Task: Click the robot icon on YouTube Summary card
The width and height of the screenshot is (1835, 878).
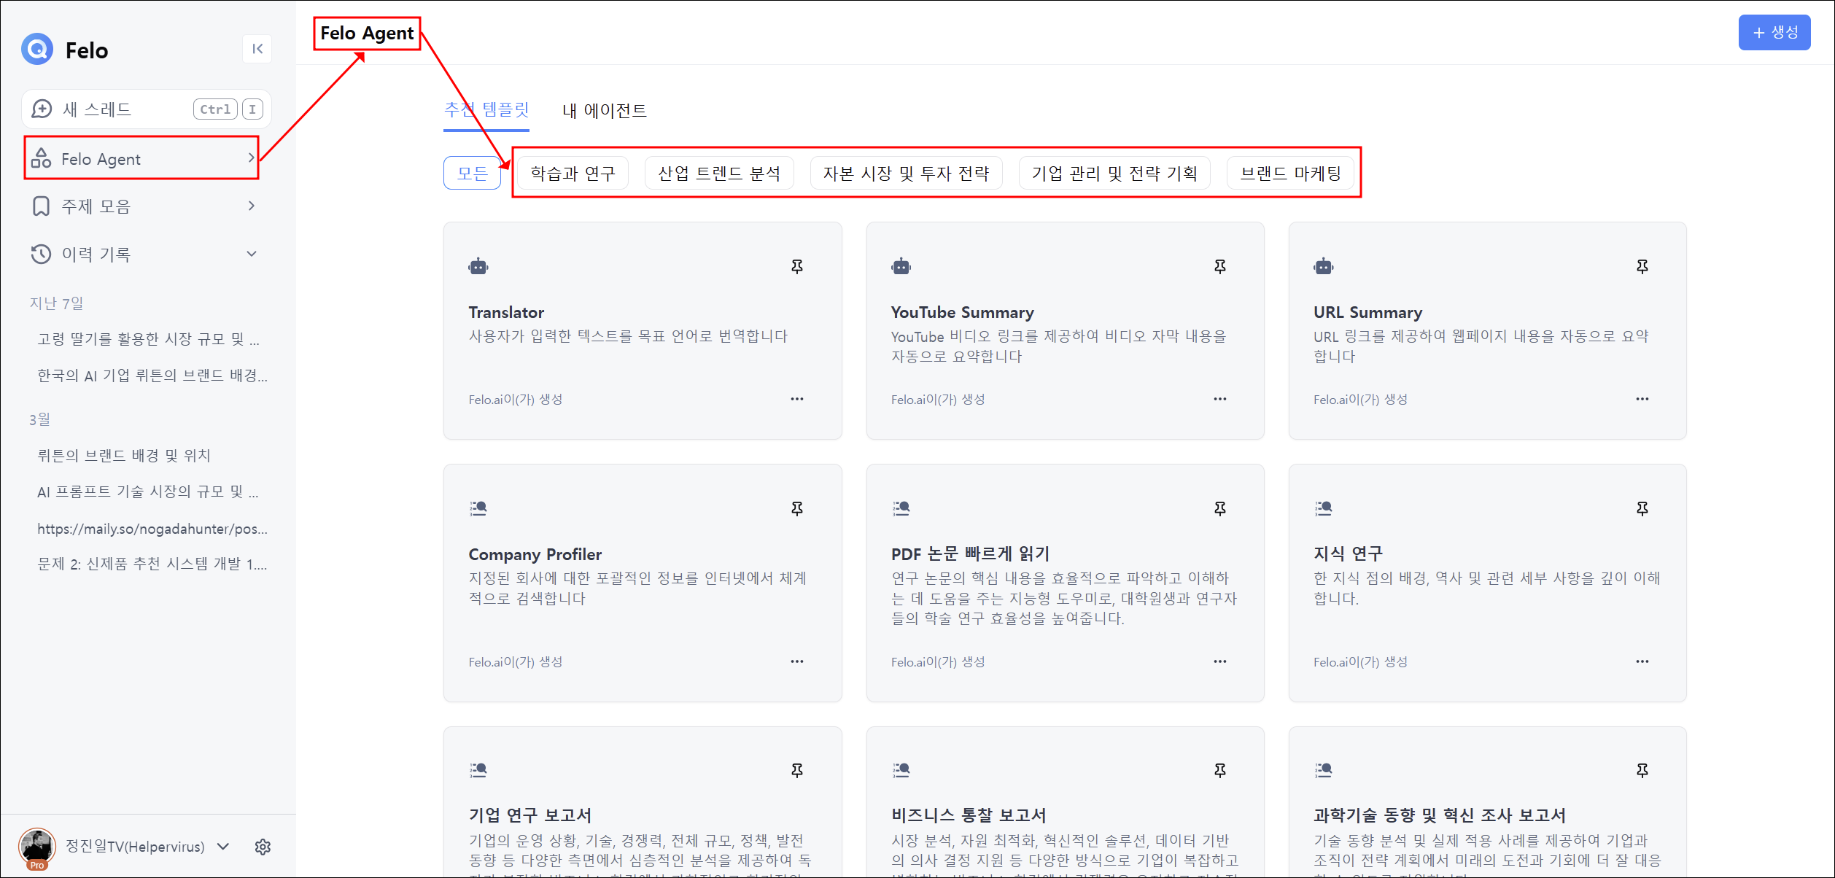Action: pyautogui.click(x=901, y=267)
